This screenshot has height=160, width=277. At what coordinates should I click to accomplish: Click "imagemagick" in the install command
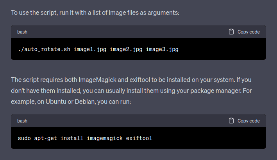coord(105,139)
